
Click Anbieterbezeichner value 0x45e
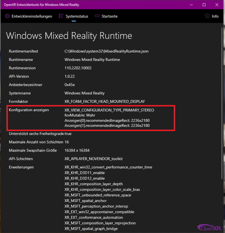point(69,85)
